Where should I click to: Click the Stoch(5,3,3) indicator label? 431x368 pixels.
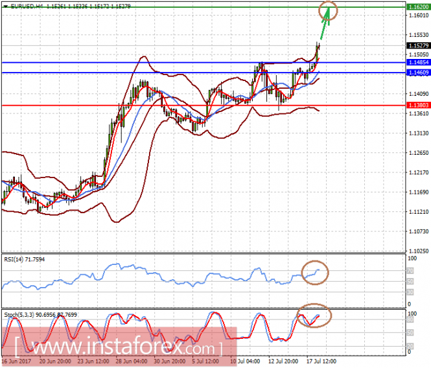coord(39,313)
